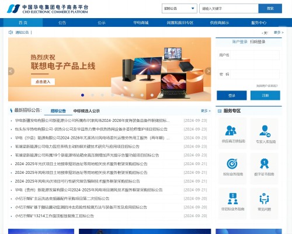This screenshot has height=234, width=292.
Task: Open the 公告 navigation item
Action: pyautogui.click(x=62, y=23)
